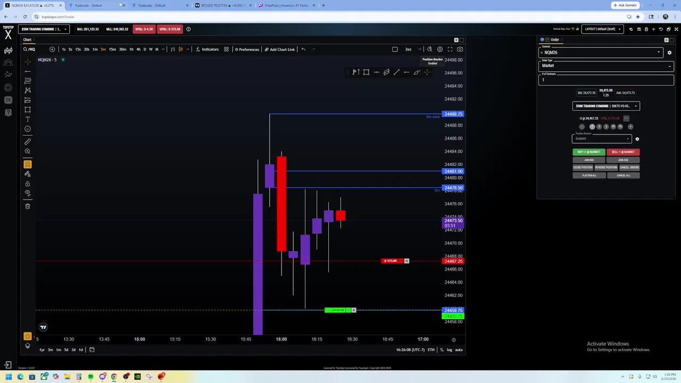Select the zoom-in magnifier tool
This screenshot has height=383, width=681.
coord(28,152)
